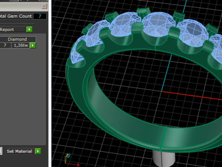Screen dimensions: 222x167
Task: Click the Total Gem Count label
Action: tap(16, 16)
